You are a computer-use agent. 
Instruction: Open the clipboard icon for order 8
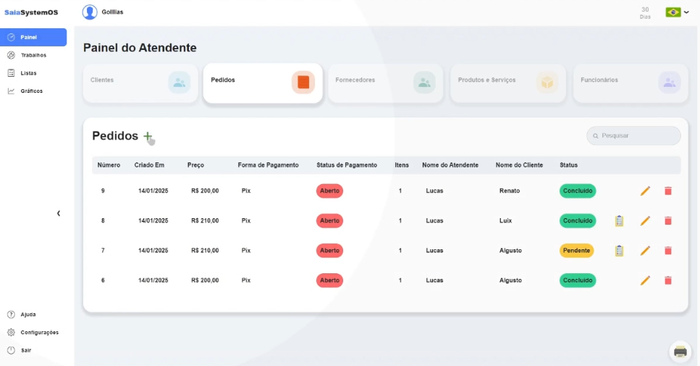click(619, 220)
